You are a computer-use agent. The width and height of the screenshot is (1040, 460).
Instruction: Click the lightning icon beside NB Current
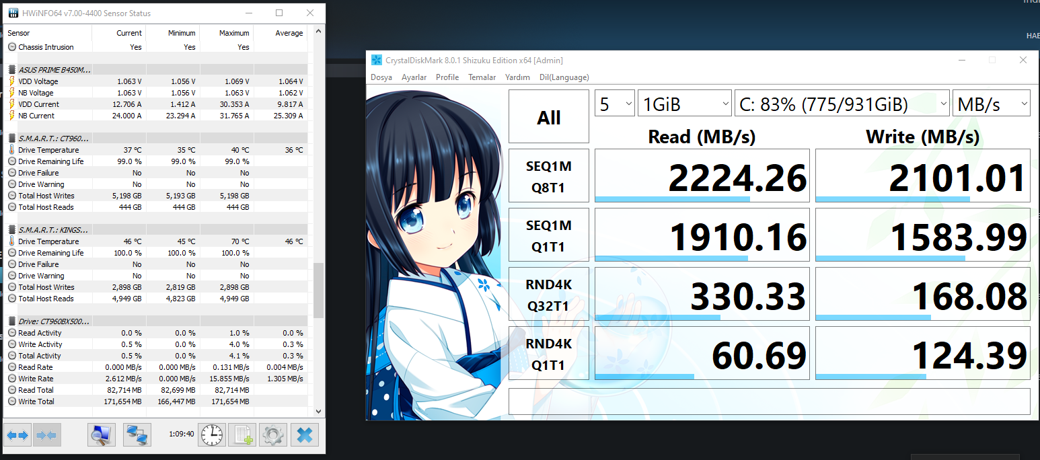[x=12, y=116]
